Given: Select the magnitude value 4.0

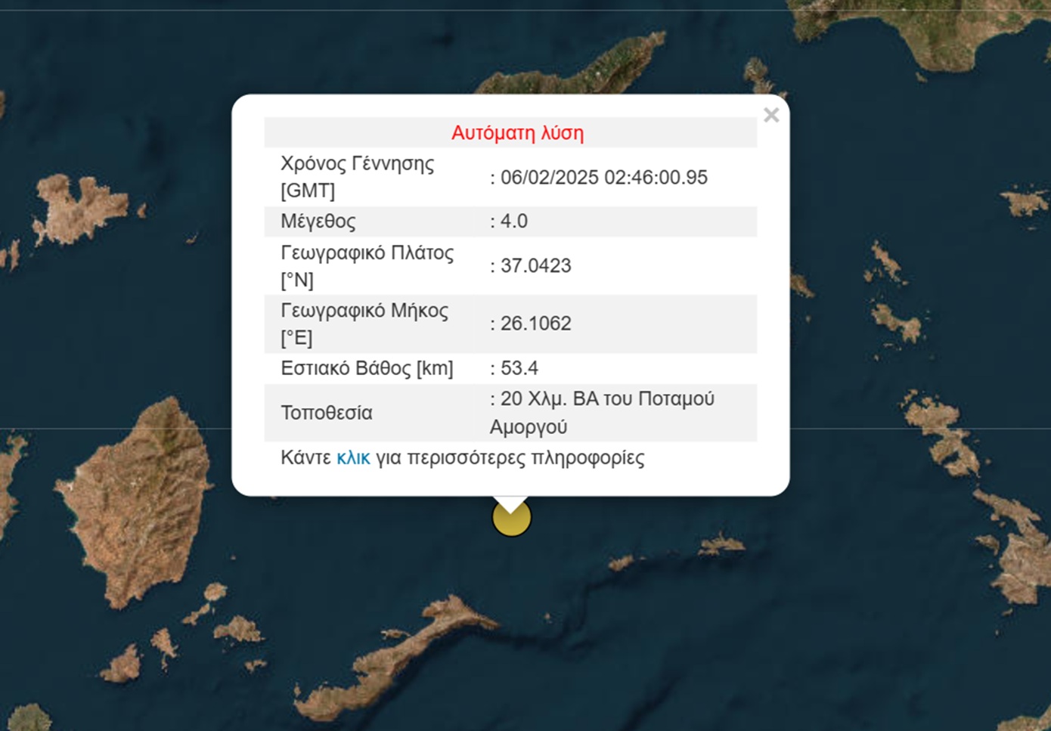Looking at the screenshot, I should point(513,221).
